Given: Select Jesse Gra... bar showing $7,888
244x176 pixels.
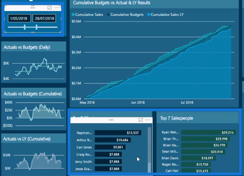Looking at the screenshot, I should click(108, 169).
